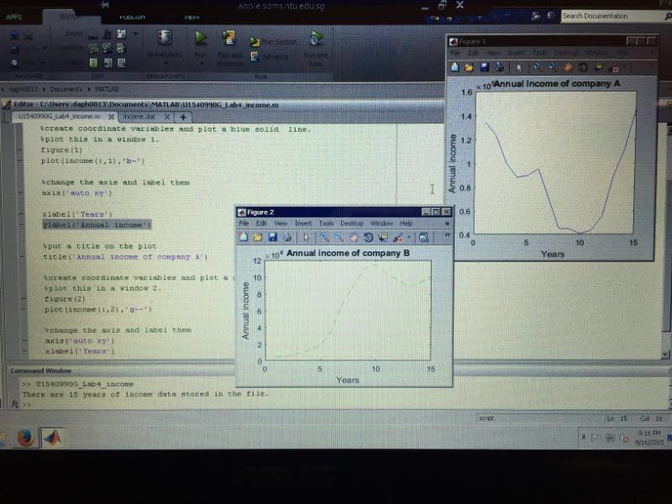Open the Window menu in Figure 2

(381, 223)
